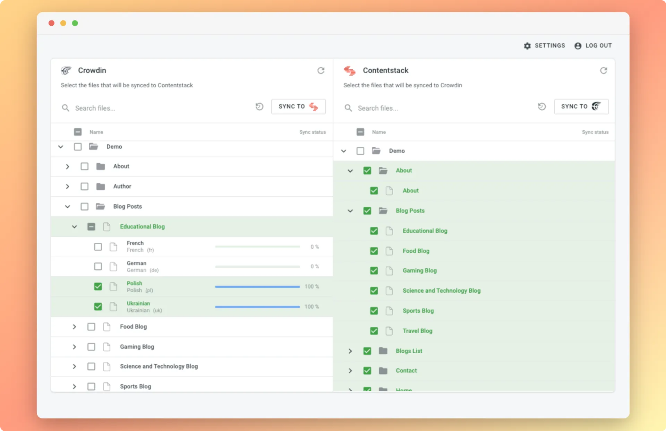Select Educational Blog in Contentstack panel
This screenshot has height=431, width=666.
pos(474,231)
